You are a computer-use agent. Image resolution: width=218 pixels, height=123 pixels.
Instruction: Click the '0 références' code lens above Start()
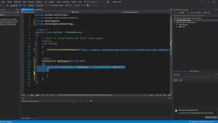pos(47,41)
